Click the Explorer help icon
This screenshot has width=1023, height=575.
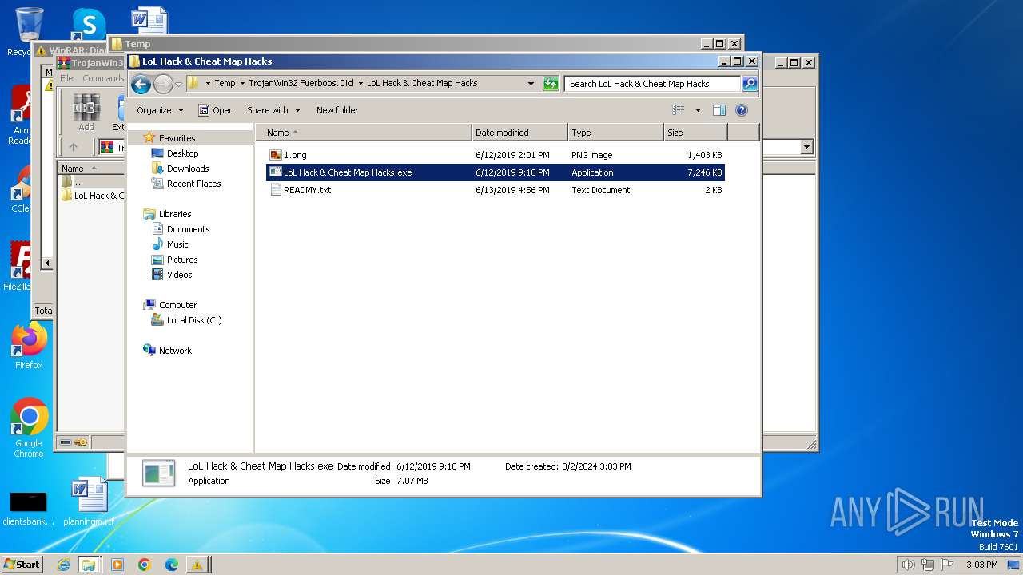(x=742, y=110)
